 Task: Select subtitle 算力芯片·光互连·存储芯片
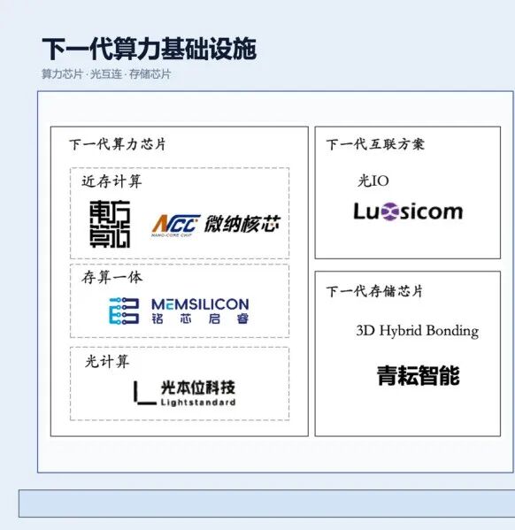point(106,74)
